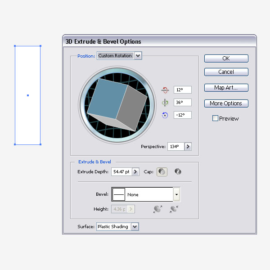This screenshot has height=270, width=270.
Task: Show More Options
Action: [x=226, y=103]
